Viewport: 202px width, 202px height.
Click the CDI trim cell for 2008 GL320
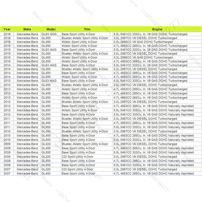click(87, 157)
